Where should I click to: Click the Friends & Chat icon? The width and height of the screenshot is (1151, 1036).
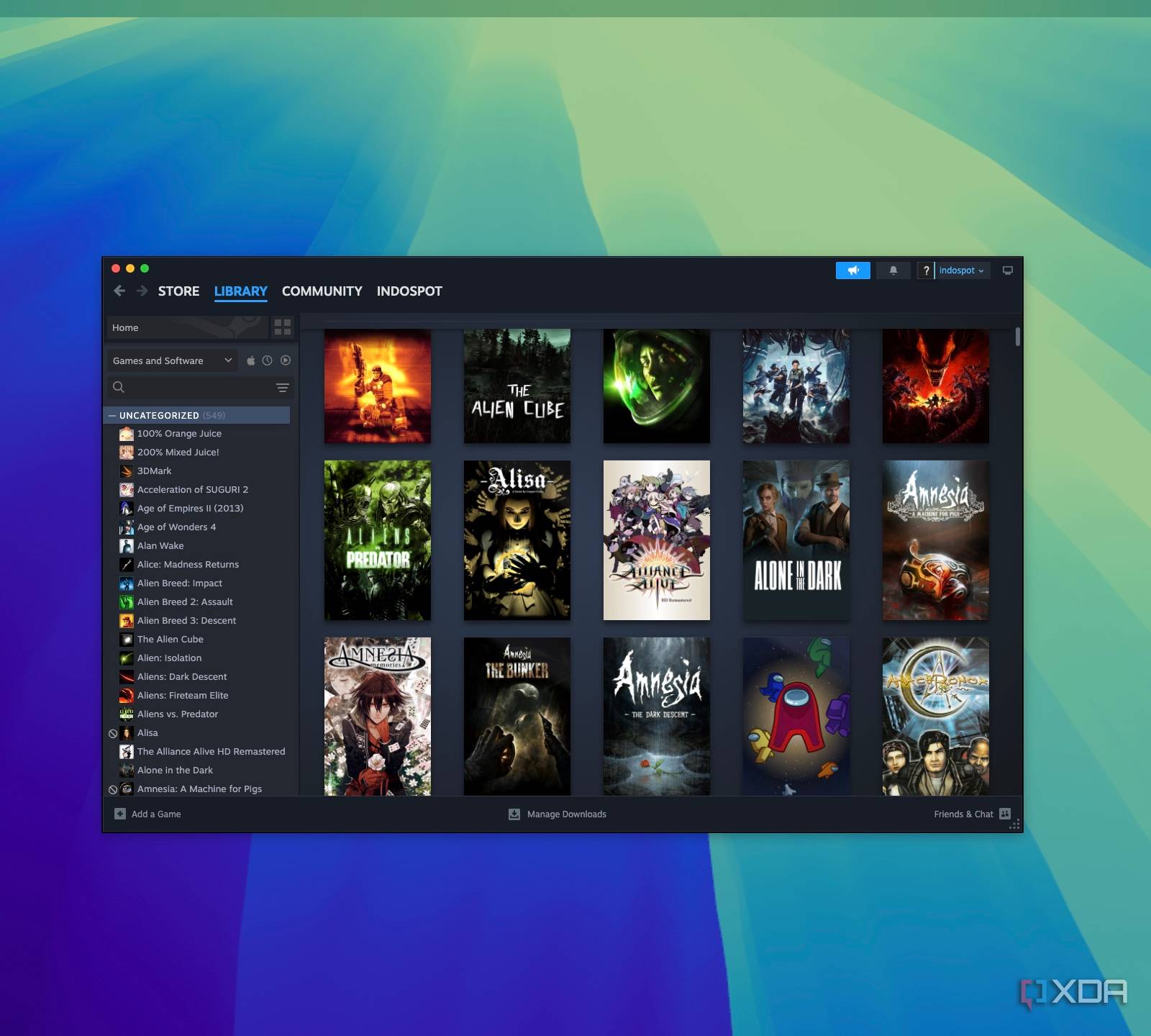(1005, 814)
